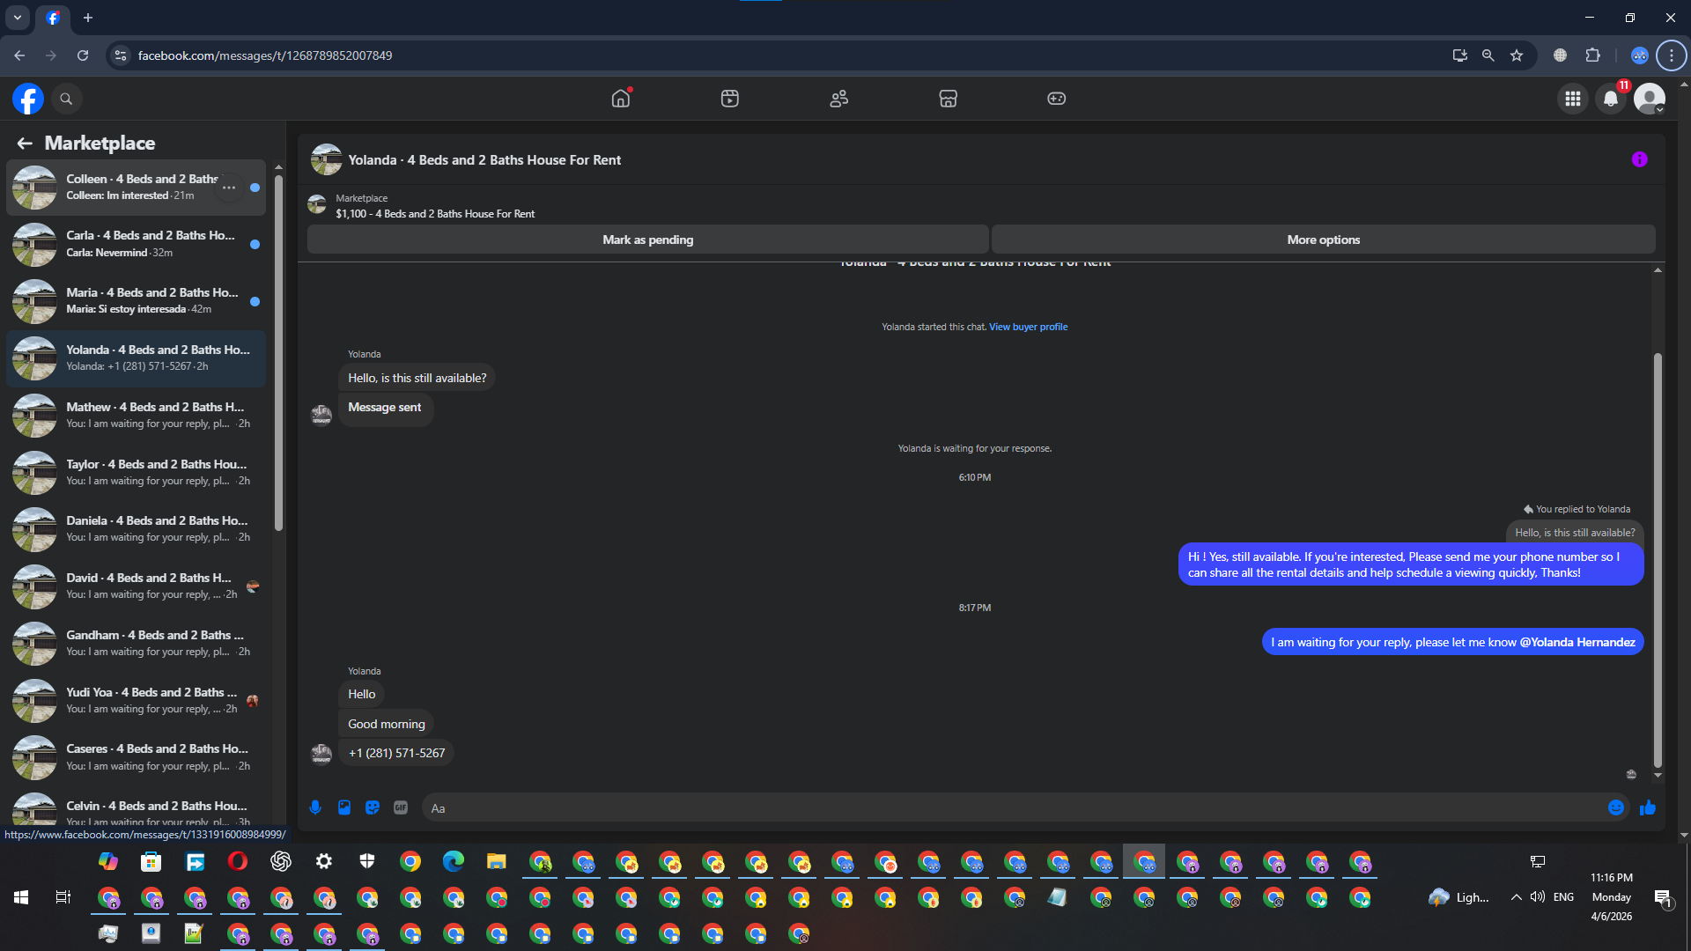Open options menu for Colleen conversation

click(229, 188)
